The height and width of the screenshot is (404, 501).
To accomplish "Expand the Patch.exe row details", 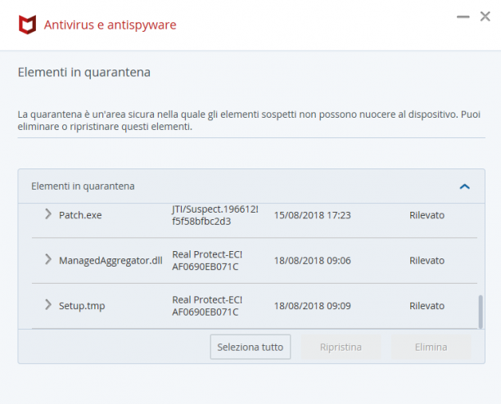I will 48,213.
